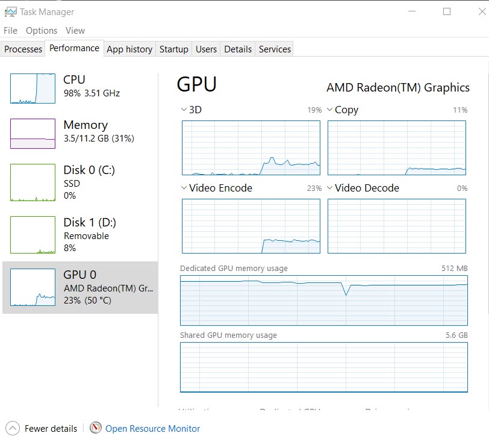Click the Disk 1 Removable label
This screenshot has width=489, height=439.
(x=86, y=235)
